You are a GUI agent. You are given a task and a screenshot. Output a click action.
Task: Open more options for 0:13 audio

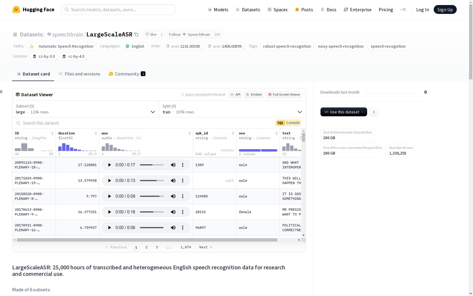183,181
